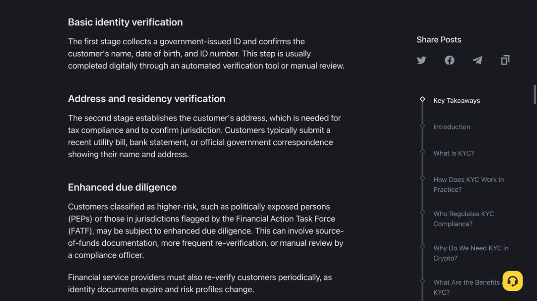Click diamond marker beside Introduction

422,126
